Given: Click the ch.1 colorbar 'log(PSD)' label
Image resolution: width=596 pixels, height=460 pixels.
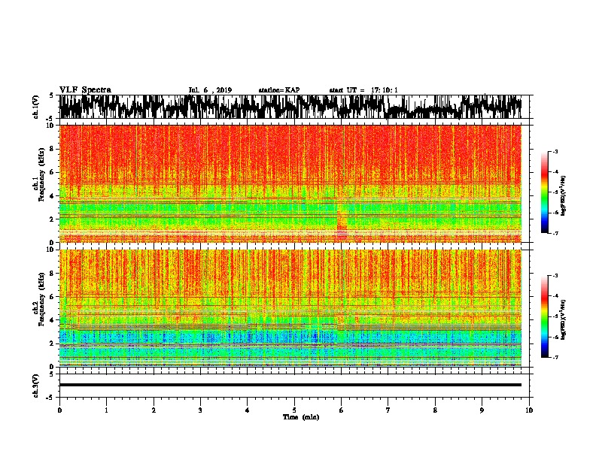Looking at the screenshot, I should (563, 196).
